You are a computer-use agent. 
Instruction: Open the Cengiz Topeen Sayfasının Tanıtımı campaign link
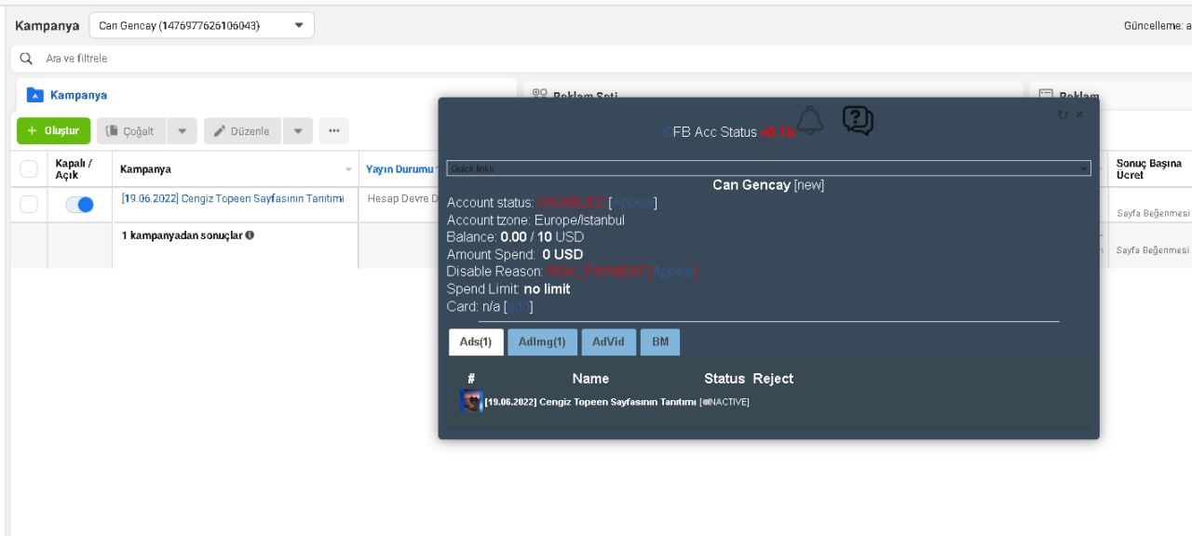pyautogui.click(x=233, y=199)
